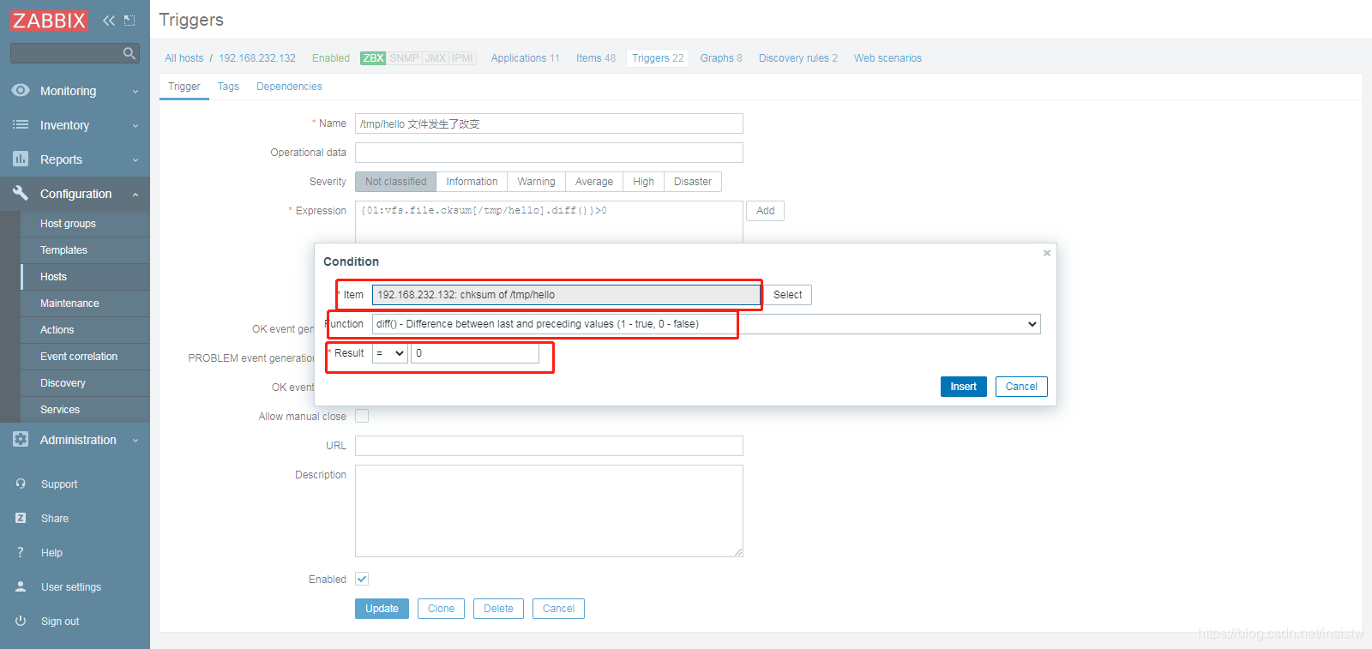
Task: Select Disaster severity
Action: (693, 182)
